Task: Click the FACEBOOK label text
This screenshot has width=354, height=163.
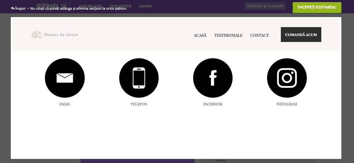Action: 213,104
